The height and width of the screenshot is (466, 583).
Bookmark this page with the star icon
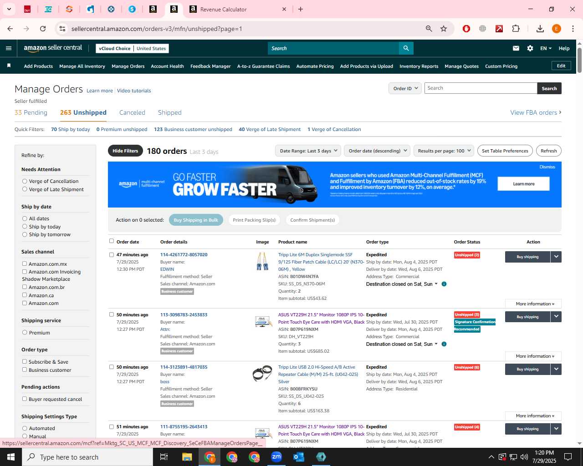pyautogui.click(x=444, y=29)
